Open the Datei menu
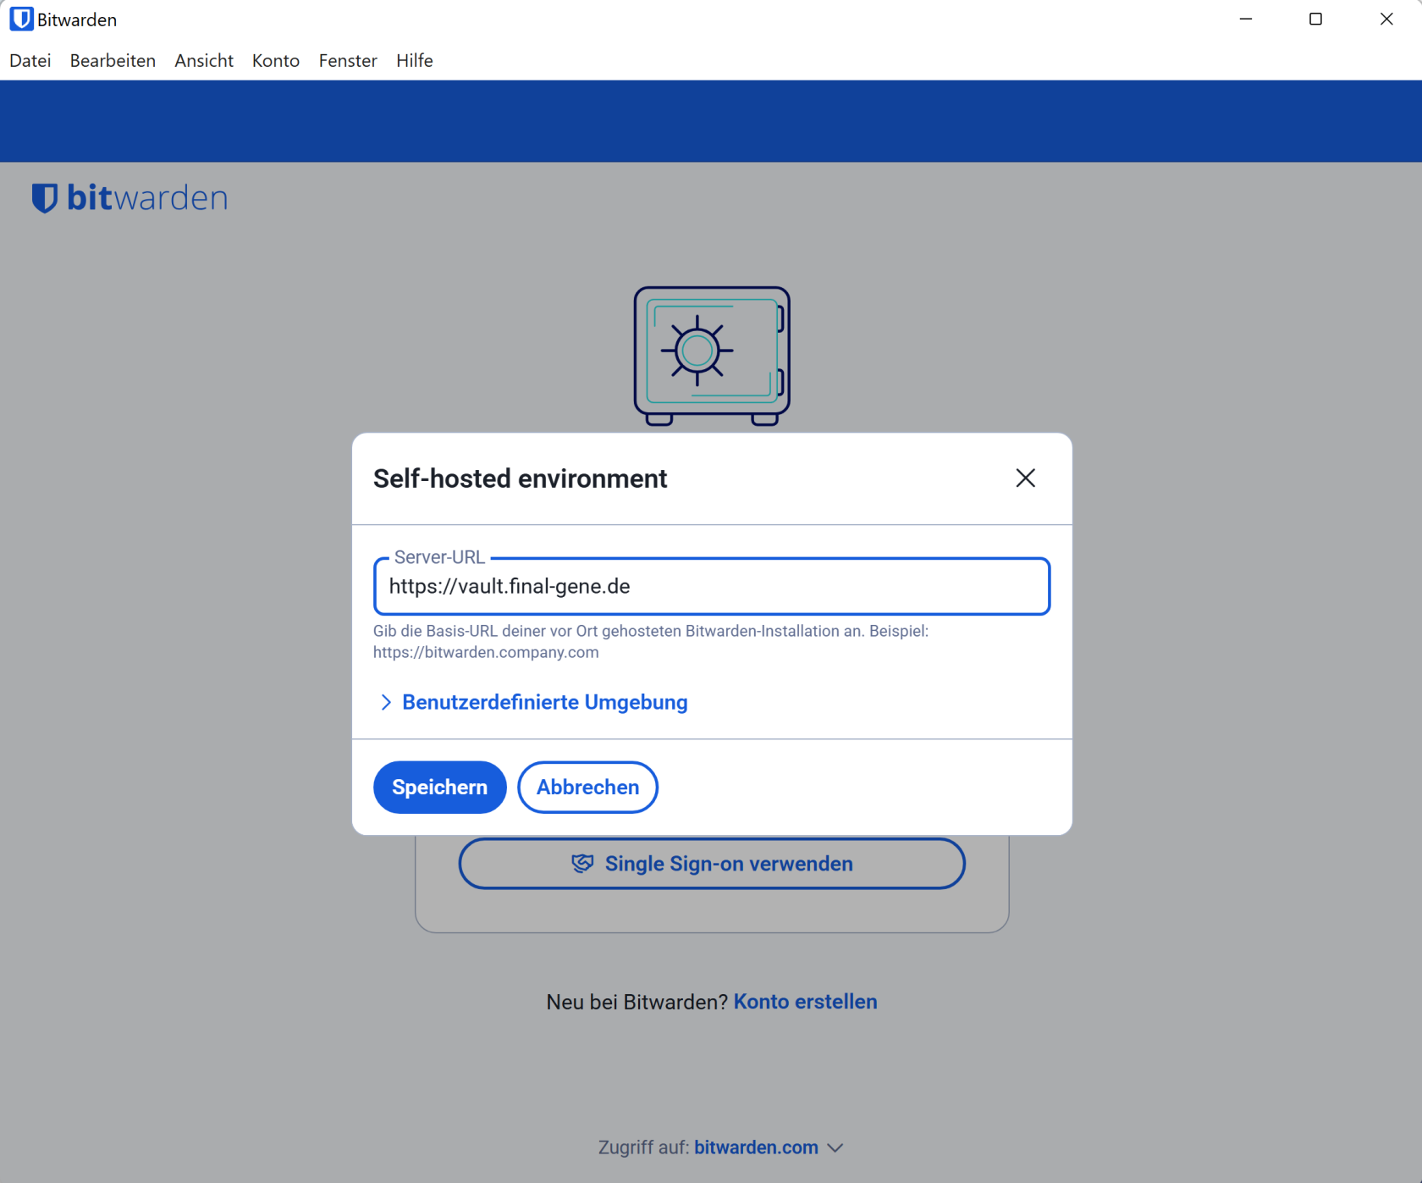This screenshot has height=1183, width=1422. (30, 60)
